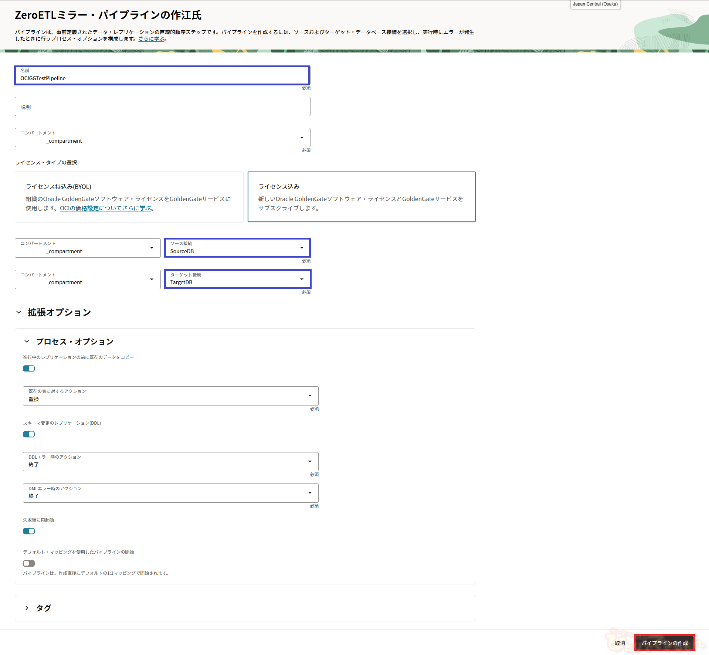Image resolution: width=709 pixels, height=655 pixels.
Task: Open the source connection コンパートメント dropdown
Action: coord(88,248)
